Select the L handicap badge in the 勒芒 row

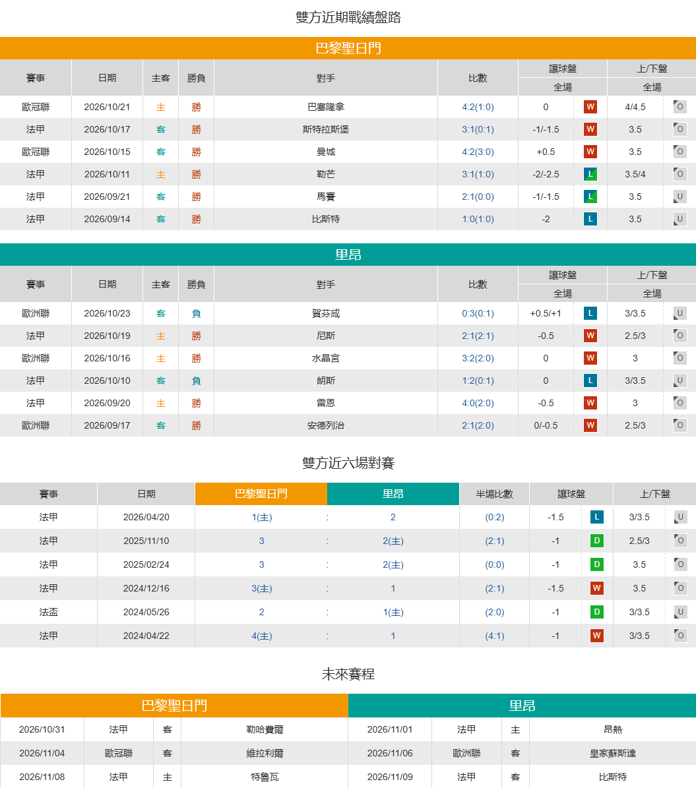pos(590,174)
